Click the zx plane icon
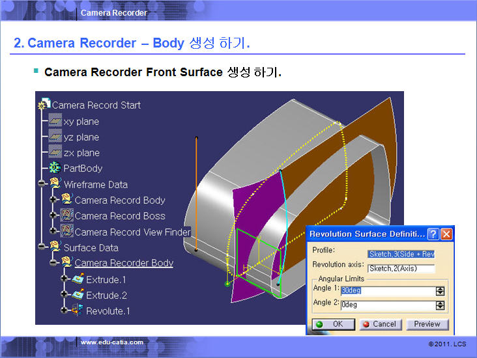Viewport: 477px width, 358px height. 55,152
